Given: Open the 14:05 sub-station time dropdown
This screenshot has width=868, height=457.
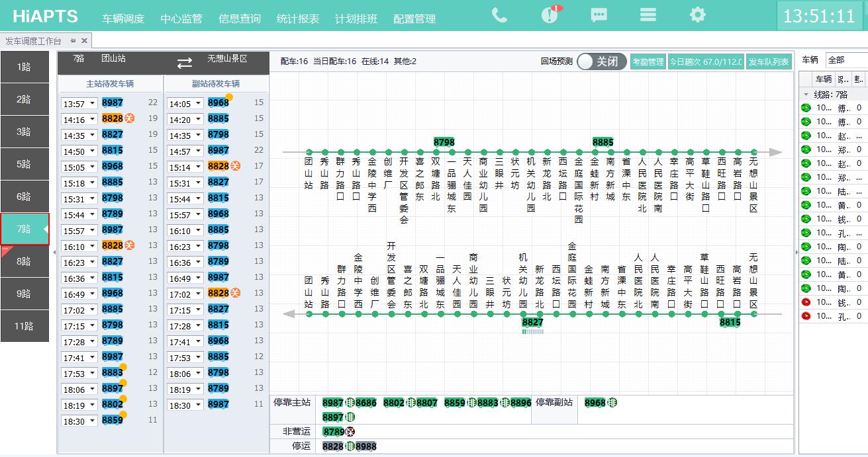Looking at the screenshot, I should pyautogui.click(x=197, y=104).
